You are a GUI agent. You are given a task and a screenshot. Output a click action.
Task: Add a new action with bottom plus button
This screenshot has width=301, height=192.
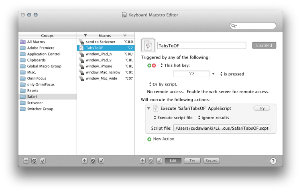pyautogui.click(x=142, y=161)
